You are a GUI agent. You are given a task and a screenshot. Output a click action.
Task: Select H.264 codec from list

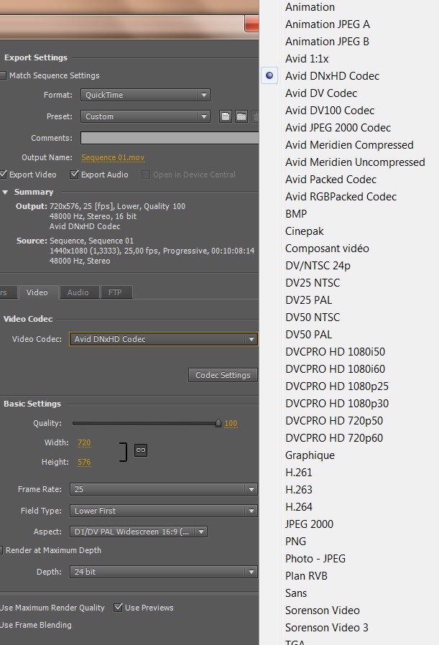[299, 507]
